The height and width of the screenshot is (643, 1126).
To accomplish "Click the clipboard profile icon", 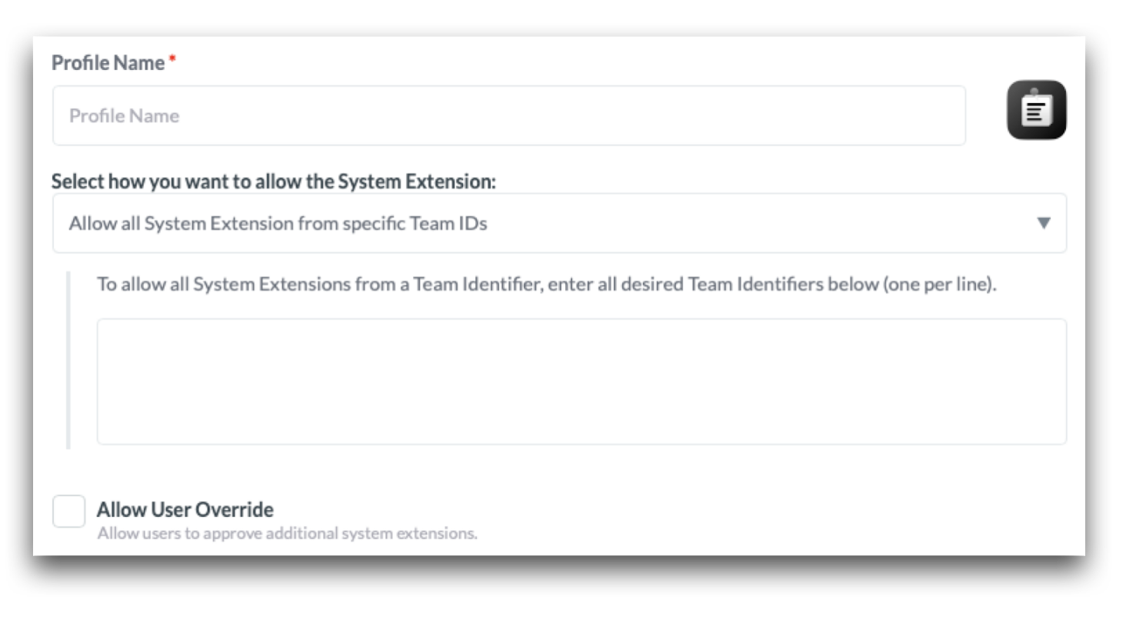I will pyautogui.click(x=1036, y=110).
